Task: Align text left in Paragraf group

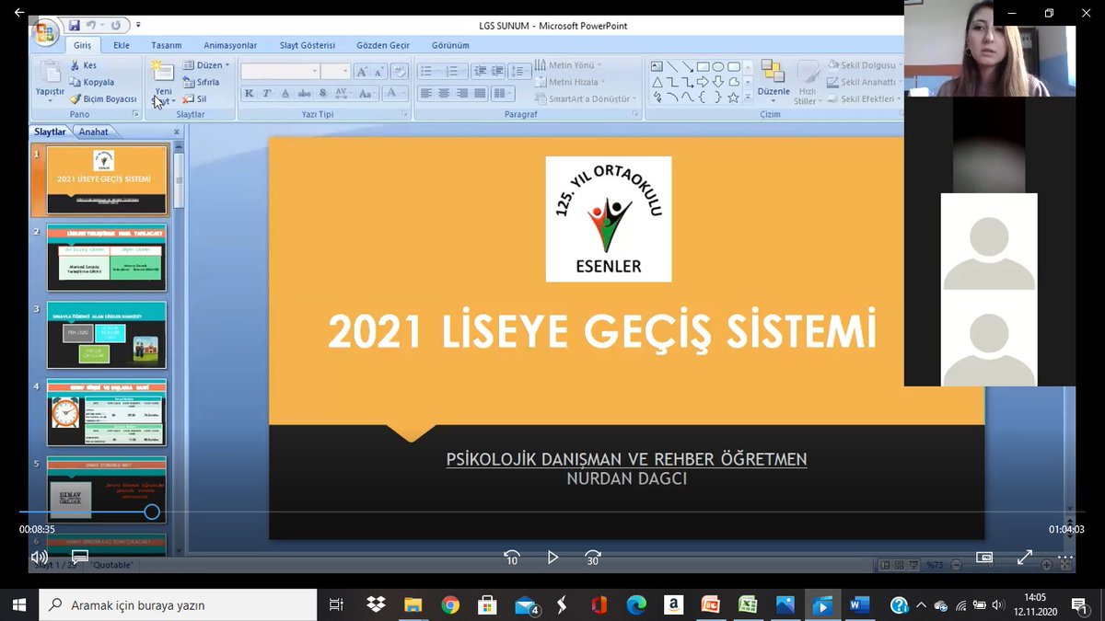Action: pyautogui.click(x=426, y=93)
